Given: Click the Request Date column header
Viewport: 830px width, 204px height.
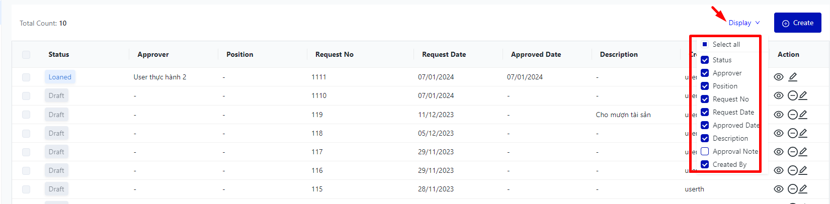Looking at the screenshot, I should coord(444,54).
